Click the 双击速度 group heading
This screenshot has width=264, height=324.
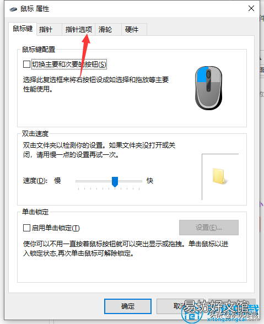point(35,134)
